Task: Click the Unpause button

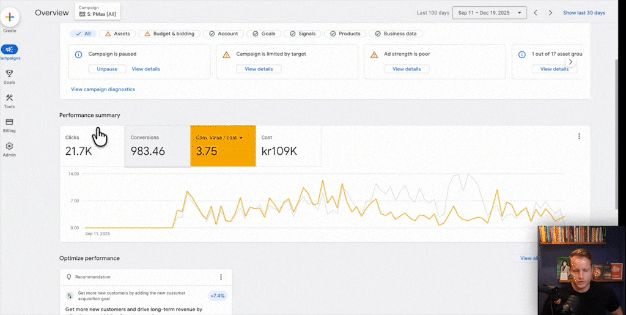Action: [107, 69]
